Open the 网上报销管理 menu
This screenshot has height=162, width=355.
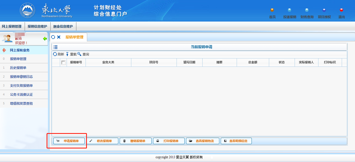coord(12,27)
